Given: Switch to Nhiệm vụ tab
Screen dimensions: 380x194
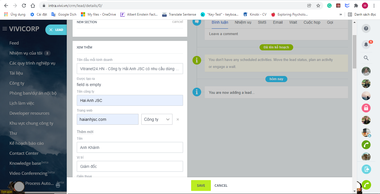Looking at the screenshot, I should (x=243, y=22).
